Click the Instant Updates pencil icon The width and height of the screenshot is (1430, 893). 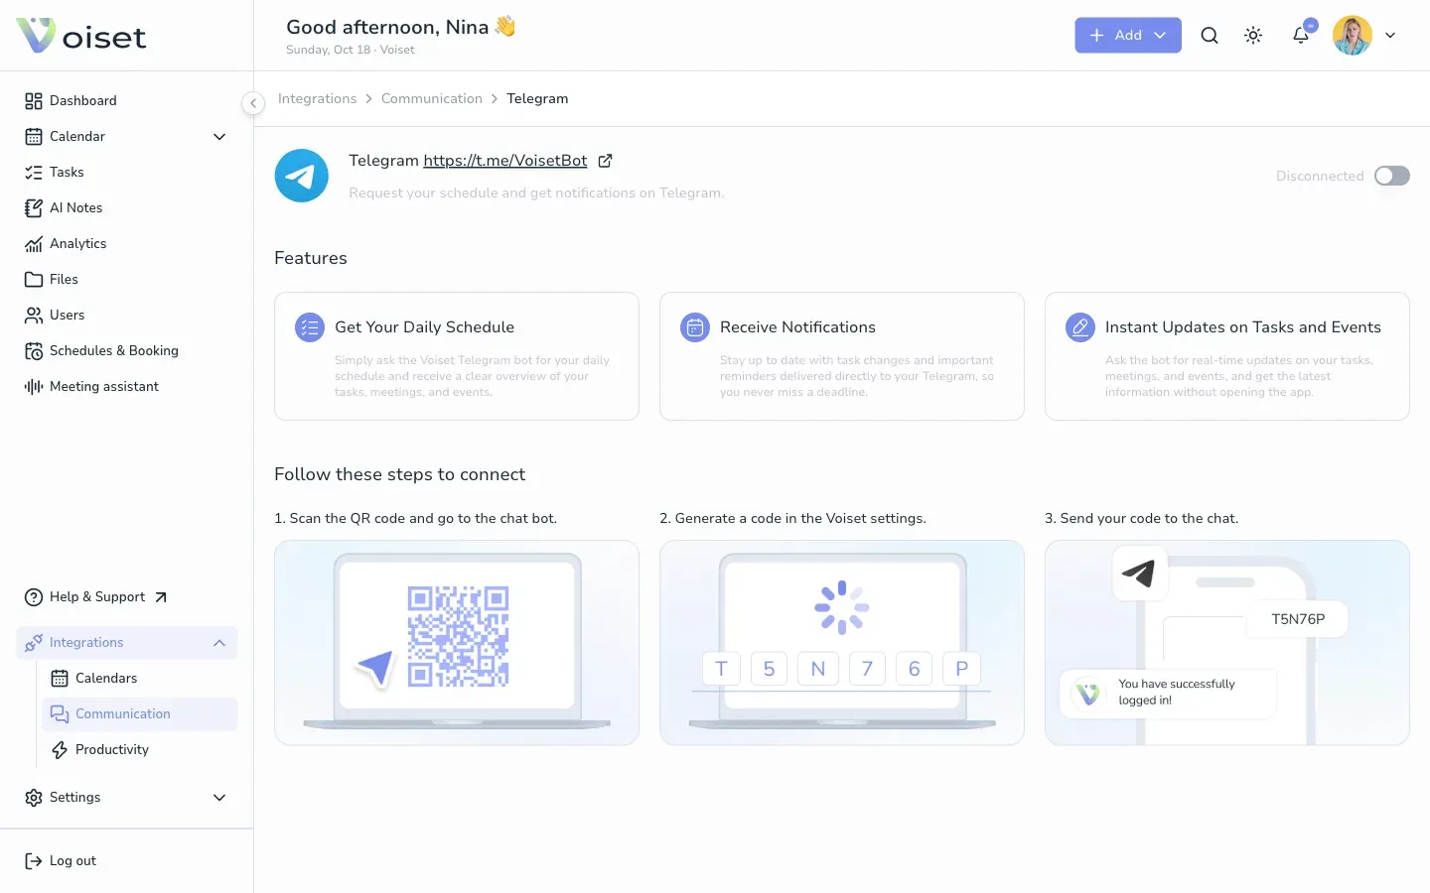pos(1080,327)
